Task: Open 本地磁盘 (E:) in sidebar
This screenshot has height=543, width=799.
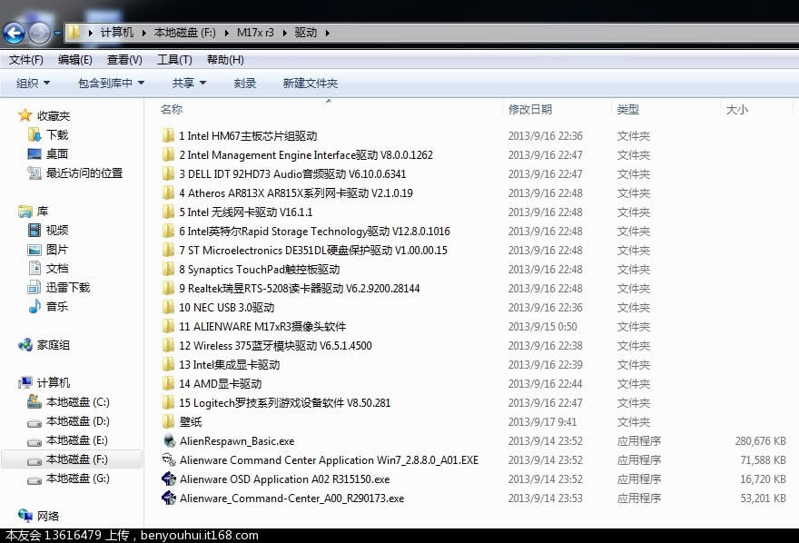Action: coord(68,440)
